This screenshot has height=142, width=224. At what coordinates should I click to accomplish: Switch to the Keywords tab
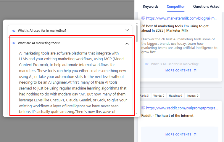coord(151,7)
